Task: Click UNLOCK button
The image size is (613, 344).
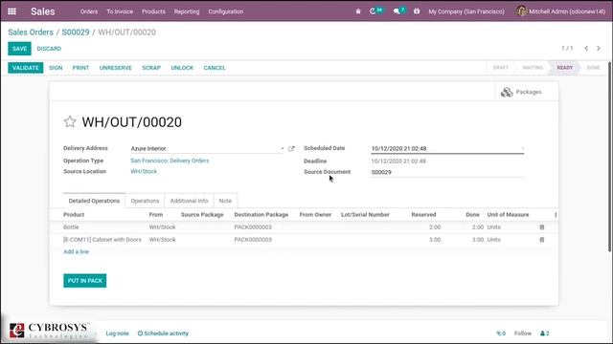Action: click(x=182, y=68)
